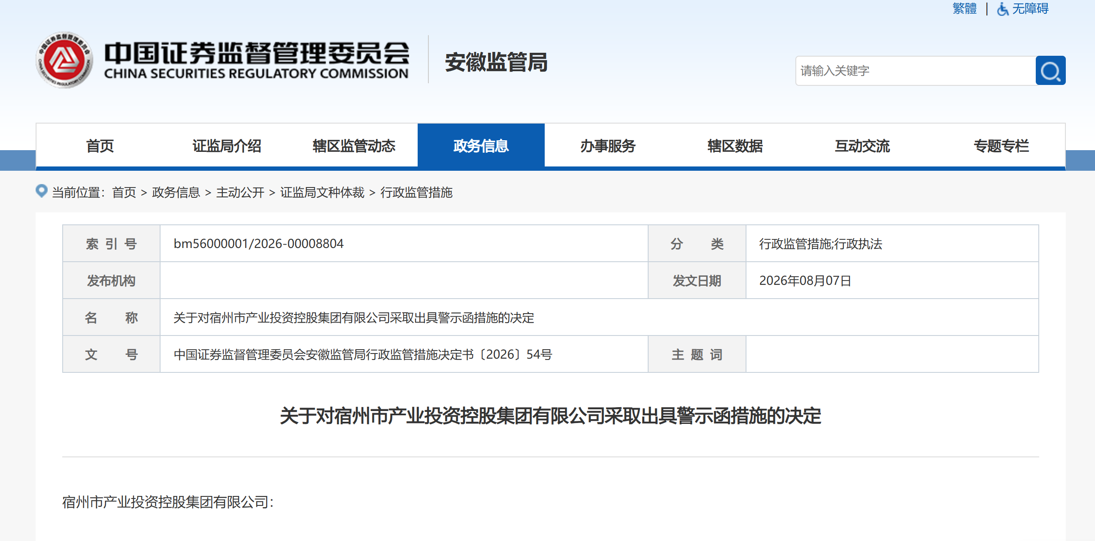Go to 行政监管措施 in the breadcrumb
1095x541 pixels.
416,193
